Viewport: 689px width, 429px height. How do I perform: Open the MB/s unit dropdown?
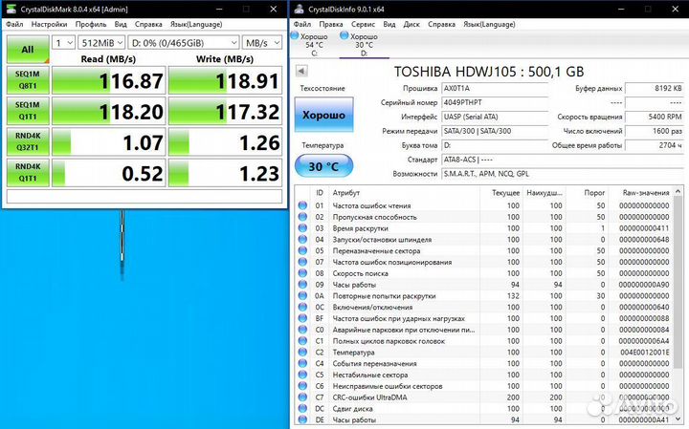262,43
